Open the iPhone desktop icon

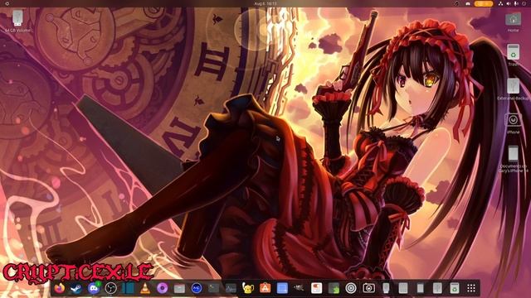pos(513,123)
